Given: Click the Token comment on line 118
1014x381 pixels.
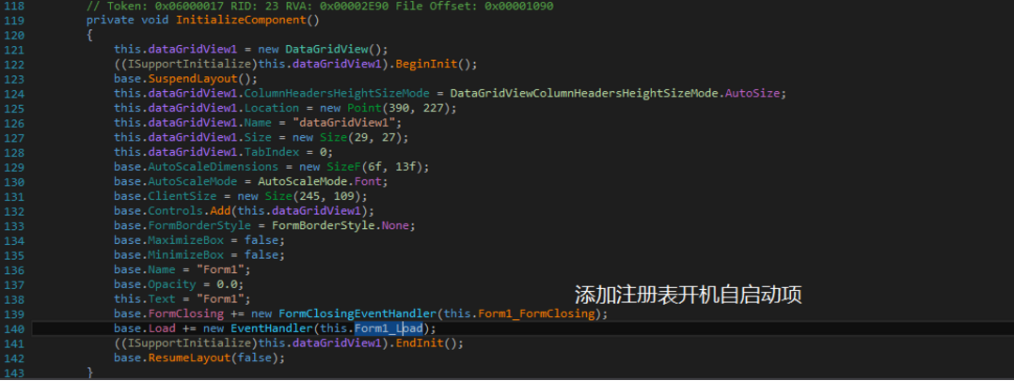Looking at the screenshot, I should coord(320,6).
